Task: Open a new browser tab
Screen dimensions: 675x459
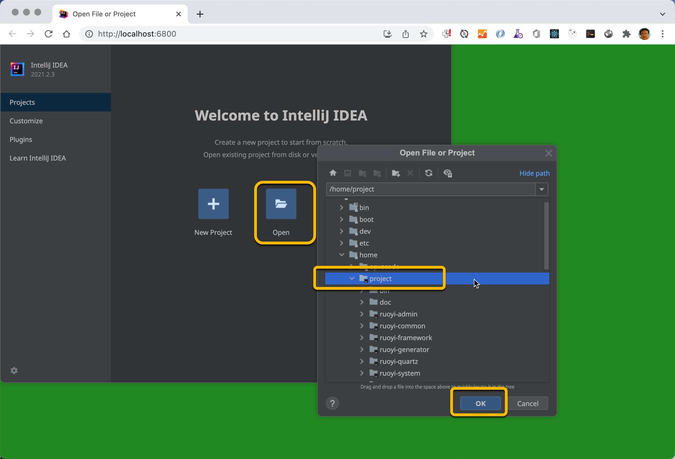Action: tap(200, 14)
